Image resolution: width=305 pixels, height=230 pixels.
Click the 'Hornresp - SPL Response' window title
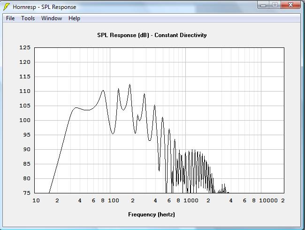pyautogui.click(x=45, y=7)
